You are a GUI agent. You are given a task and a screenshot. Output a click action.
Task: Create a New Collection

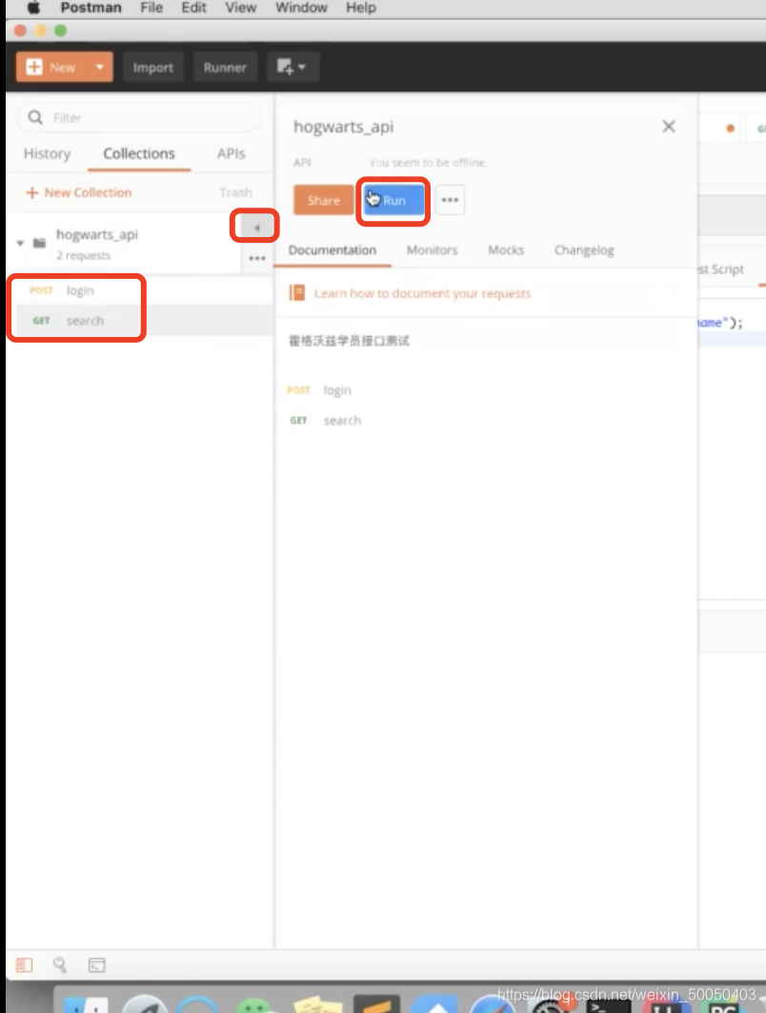point(78,192)
